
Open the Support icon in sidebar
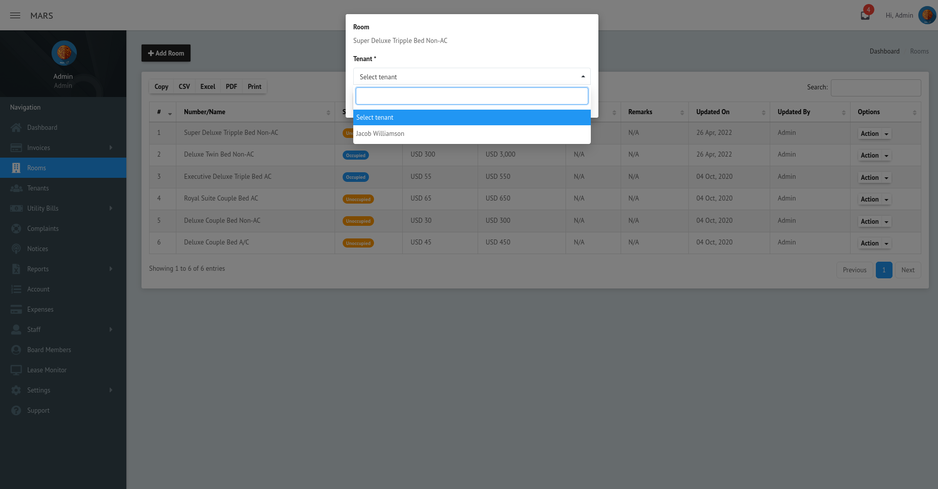click(x=17, y=410)
